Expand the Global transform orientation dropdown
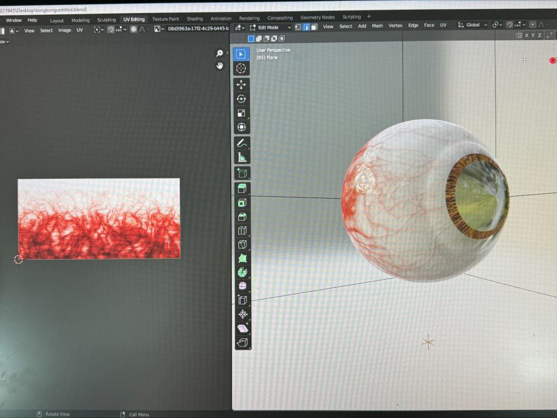Viewport: 557px width, 418px height. pos(472,25)
